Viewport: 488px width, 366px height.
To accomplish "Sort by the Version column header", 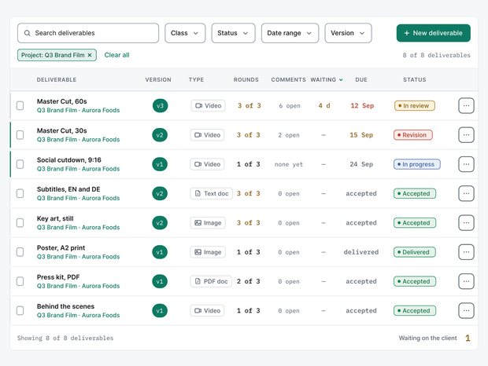I will [x=158, y=80].
